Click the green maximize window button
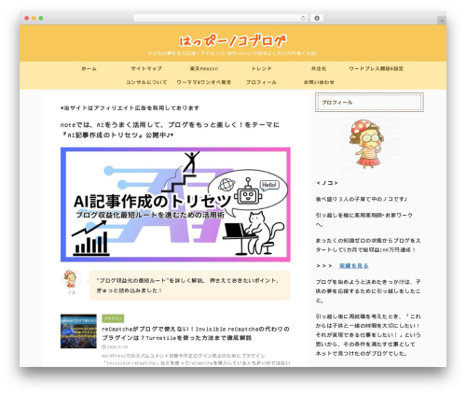The image size is (466, 395). [41, 19]
